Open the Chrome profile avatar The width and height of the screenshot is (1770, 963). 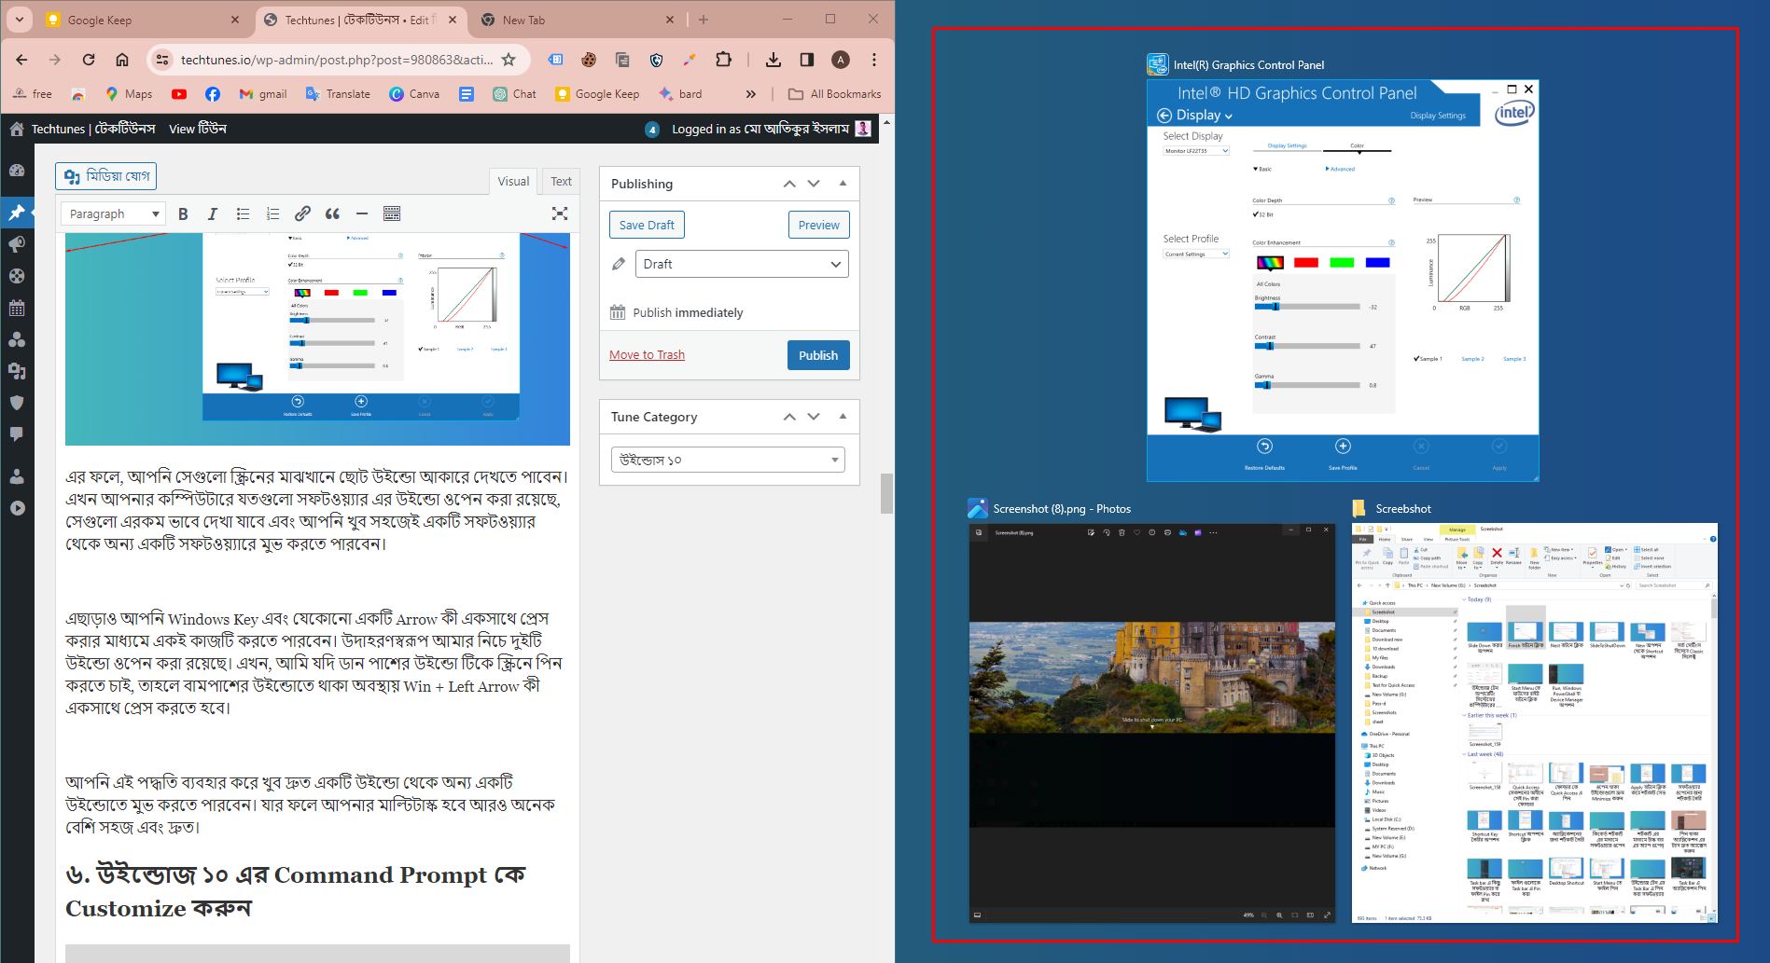(x=841, y=60)
